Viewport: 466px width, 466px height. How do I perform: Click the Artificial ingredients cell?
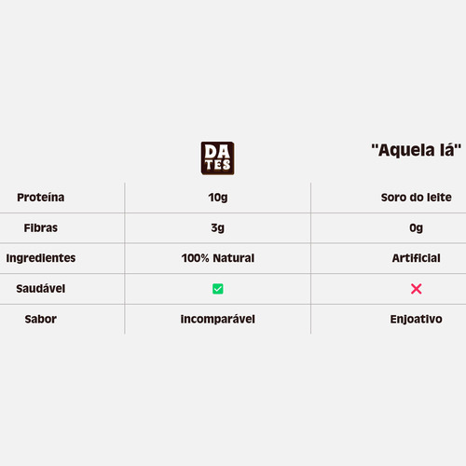(416, 258)
